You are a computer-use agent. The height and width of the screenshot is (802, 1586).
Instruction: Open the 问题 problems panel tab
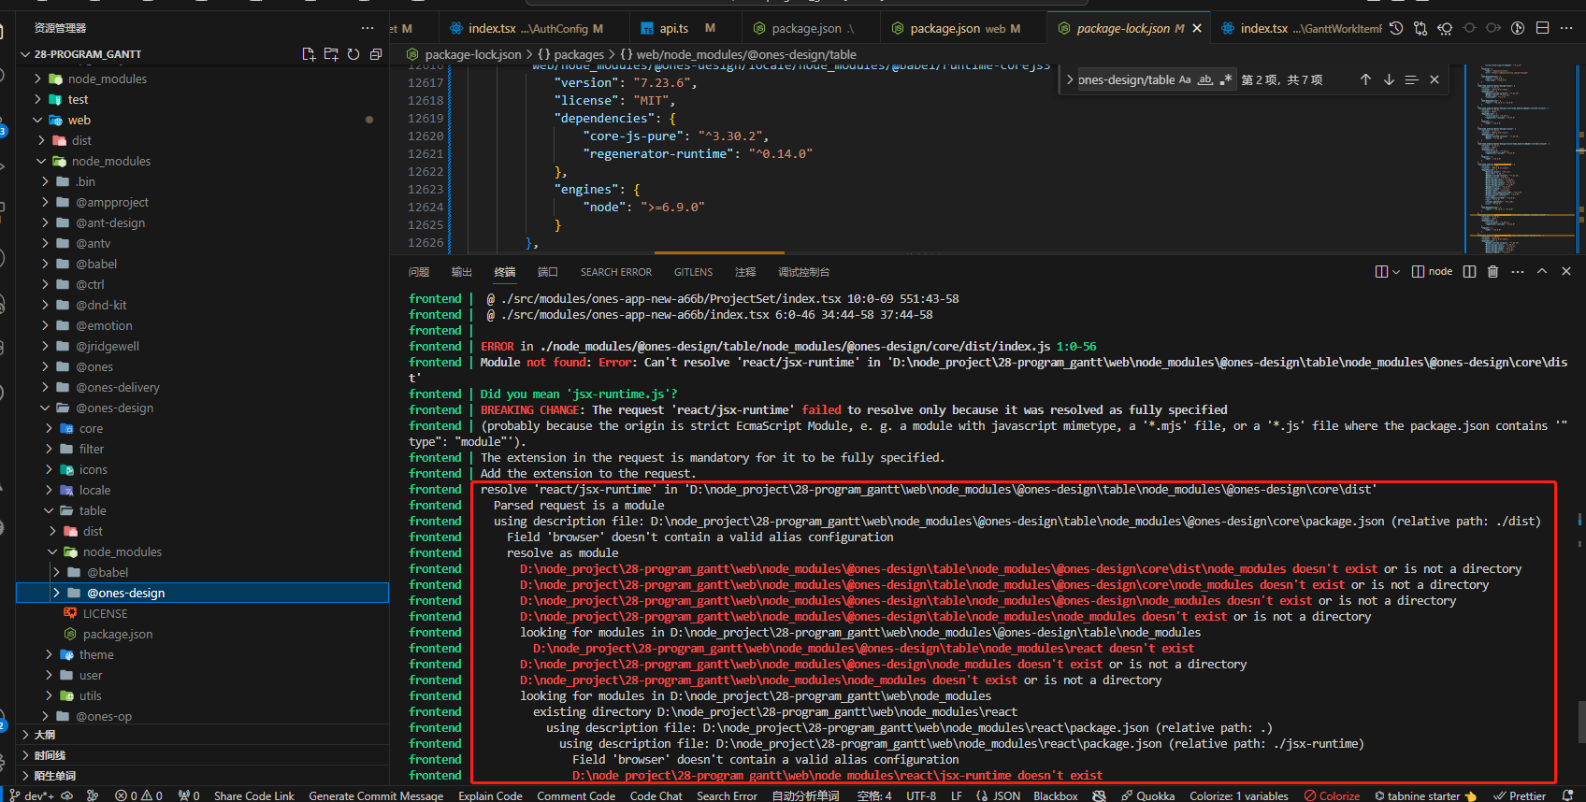coord(419,272)
